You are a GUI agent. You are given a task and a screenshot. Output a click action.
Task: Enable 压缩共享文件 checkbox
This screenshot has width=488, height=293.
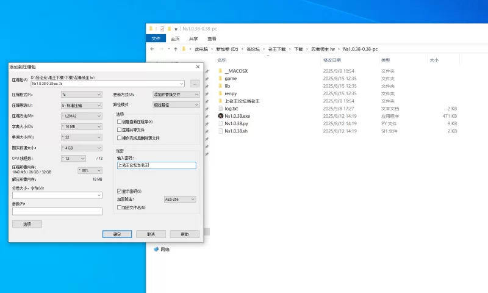119,130
